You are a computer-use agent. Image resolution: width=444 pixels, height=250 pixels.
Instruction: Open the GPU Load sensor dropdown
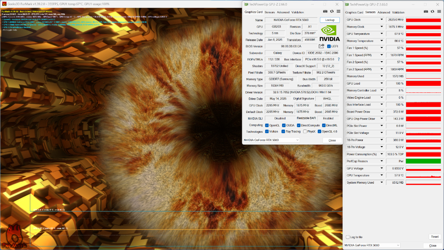(381, 83)
